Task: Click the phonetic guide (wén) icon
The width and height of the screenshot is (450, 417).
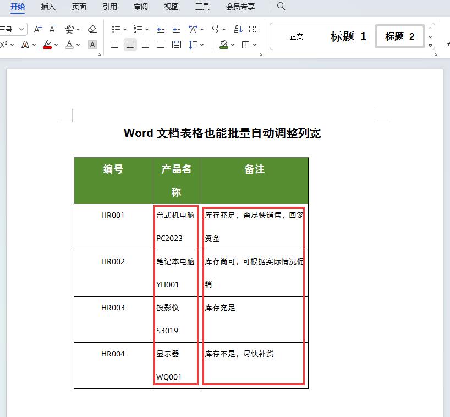Action: pyautogui.click(x=69, y=29)
